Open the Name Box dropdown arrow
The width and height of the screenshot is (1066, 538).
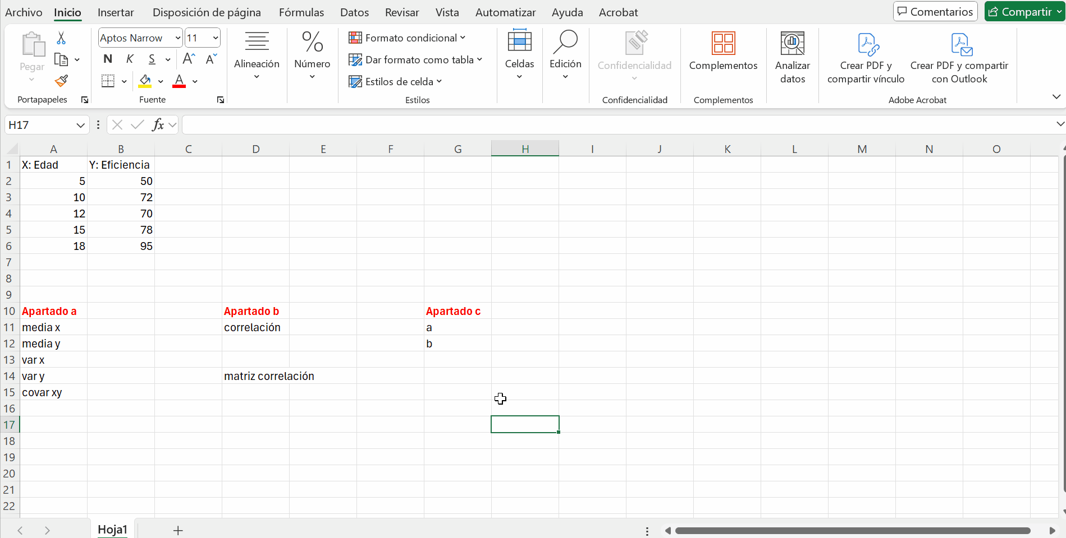pos(80,125)
